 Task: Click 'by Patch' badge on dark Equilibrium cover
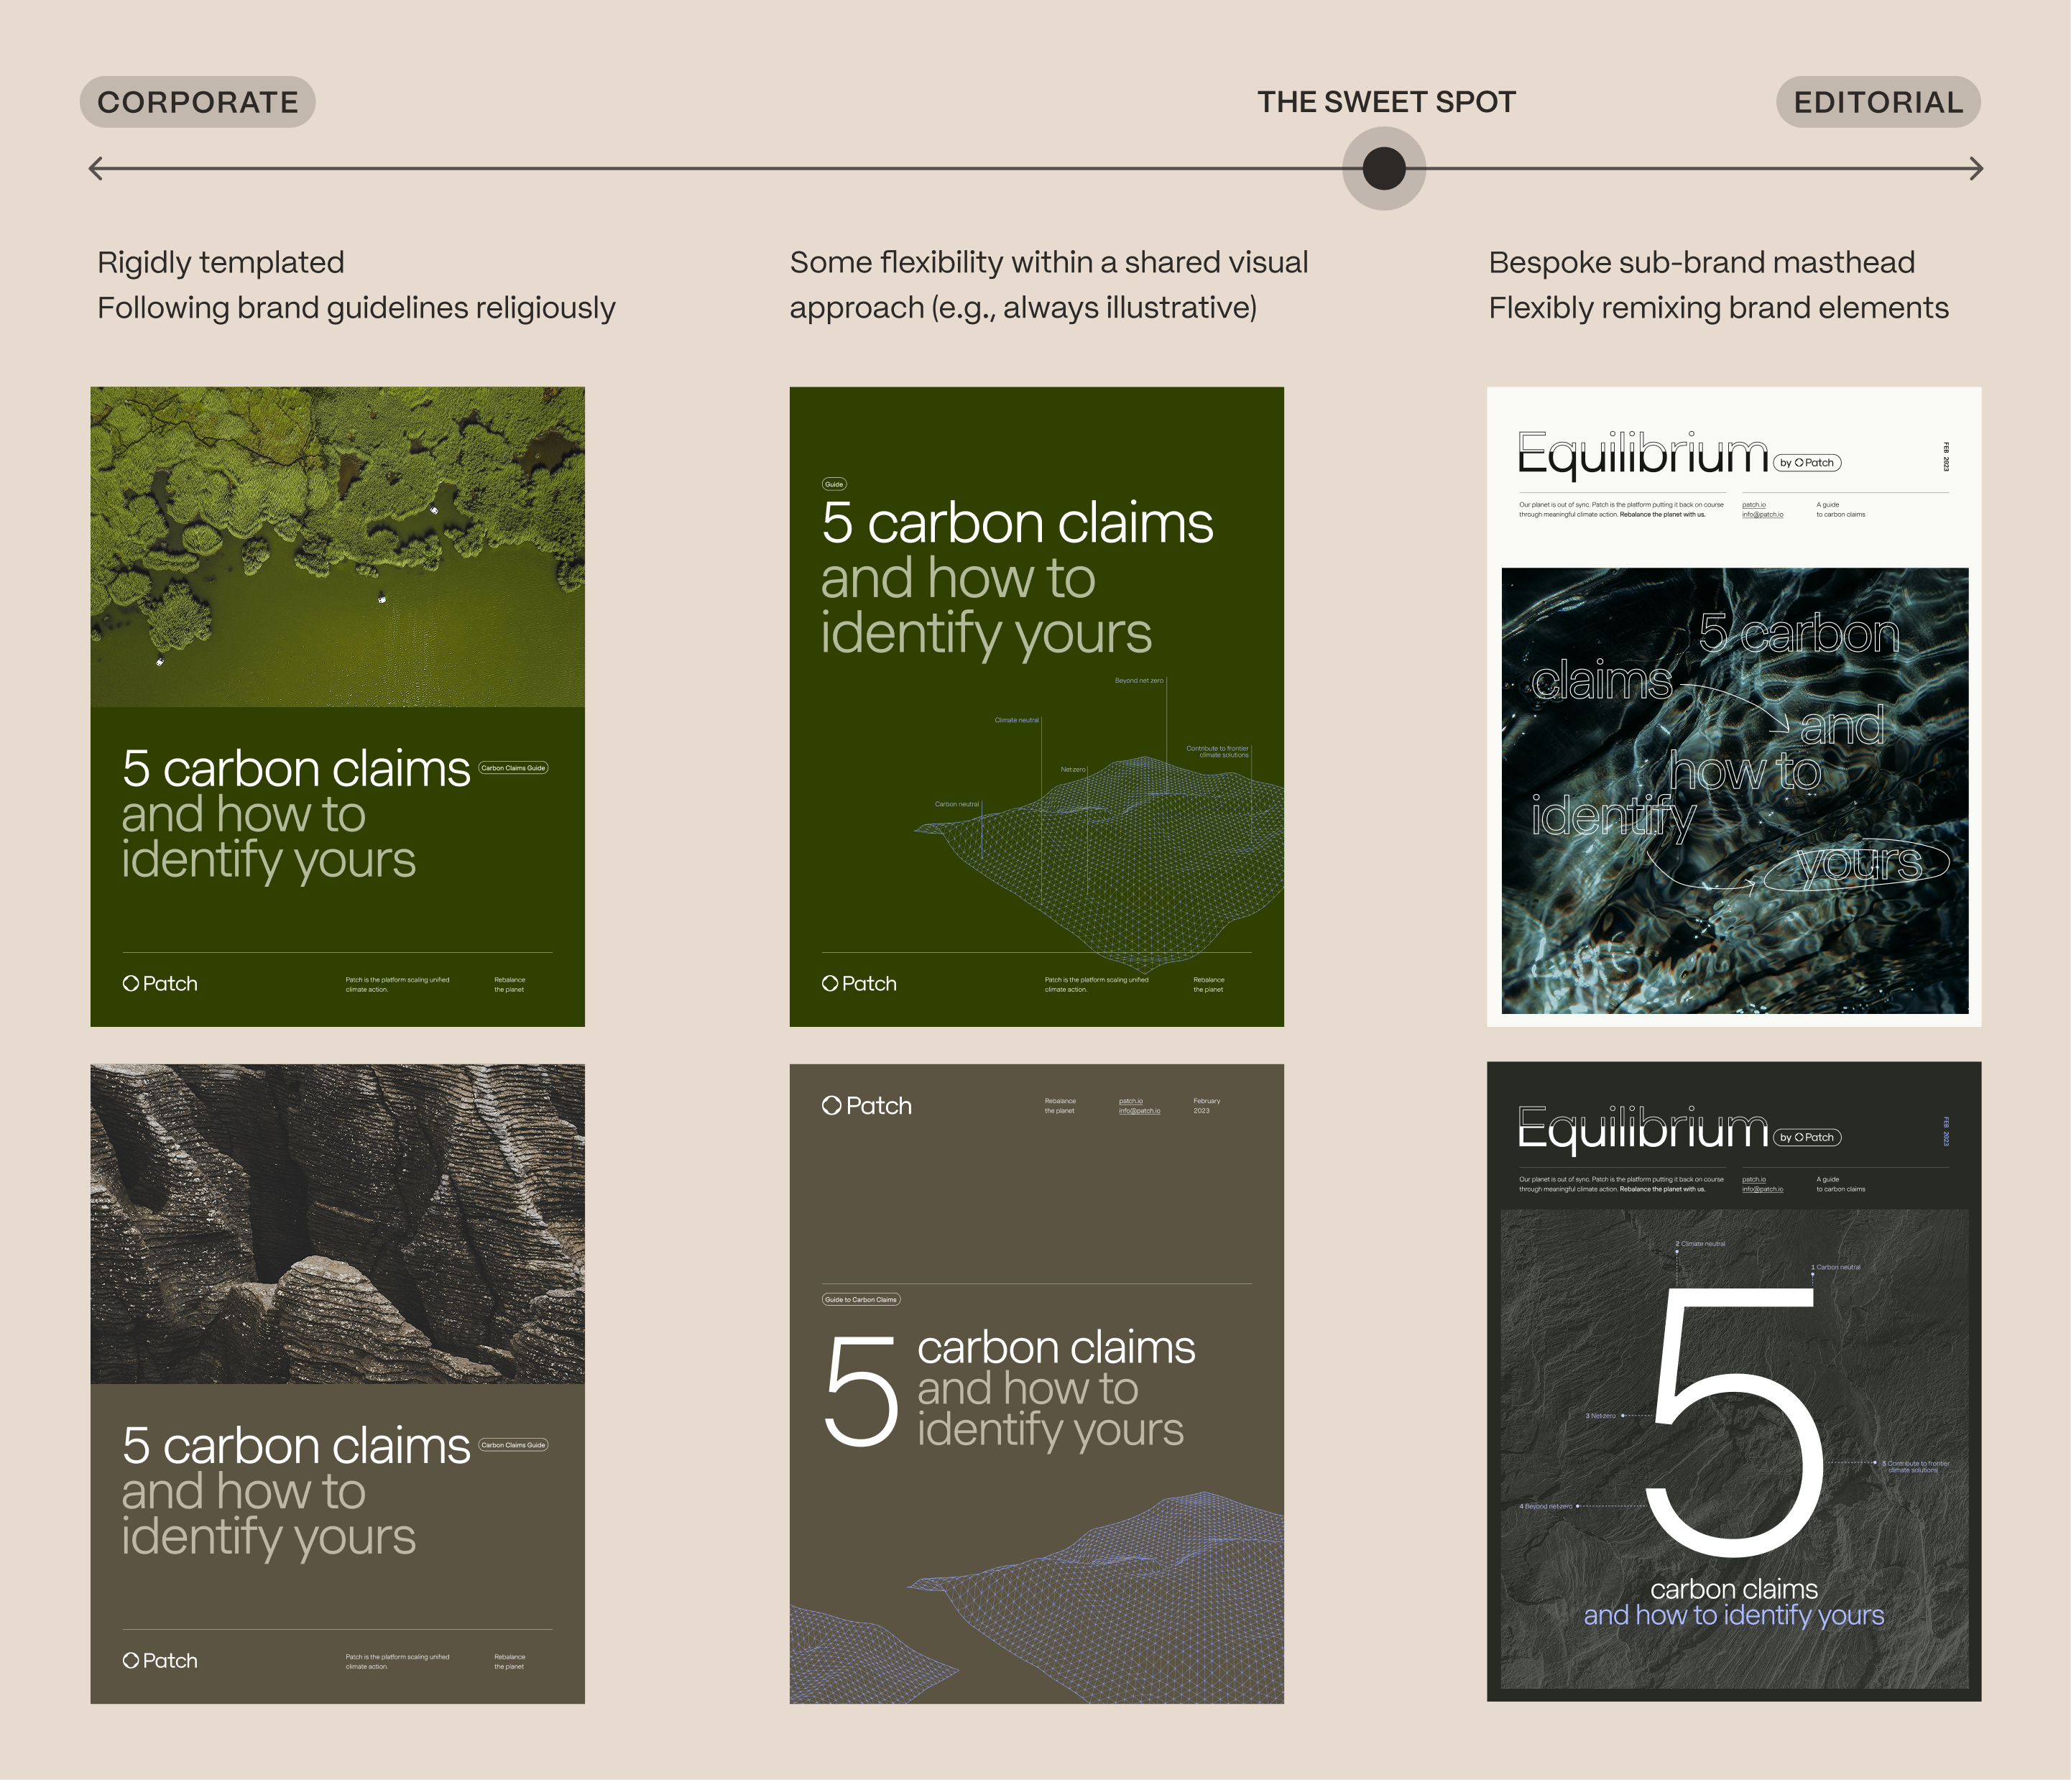tap(1807, 1138)
